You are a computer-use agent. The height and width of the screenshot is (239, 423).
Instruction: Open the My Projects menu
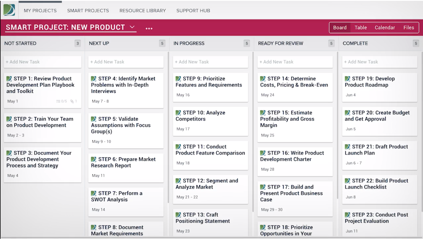pyautogui.click(x=40, y=11)
